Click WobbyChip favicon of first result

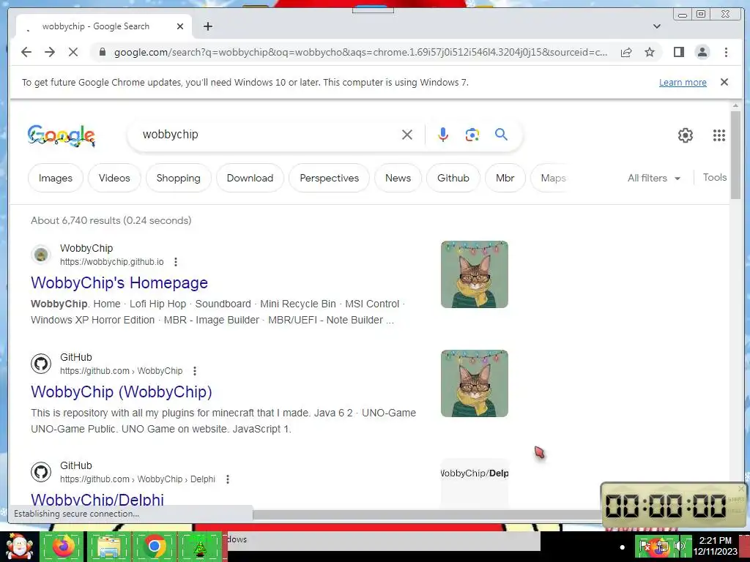(x=41, y=255)
